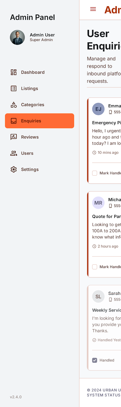The image size is (121, 407).
Task: Toggle the hamburger menu icon
Action: (x=93, y=9)
